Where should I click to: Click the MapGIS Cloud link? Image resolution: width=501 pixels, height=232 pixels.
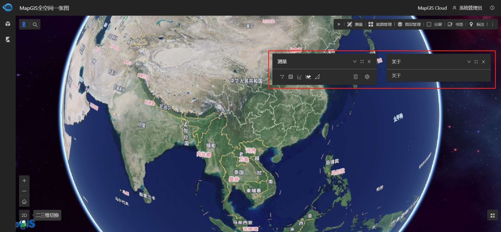pyautogui.click(x=432, y=8)
